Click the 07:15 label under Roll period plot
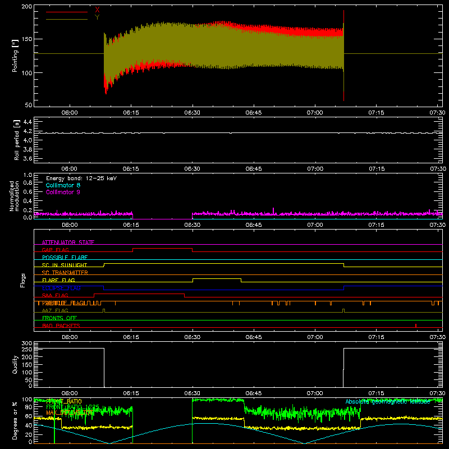Image resolution: width=449 pixels, height=449 pixels. tap(376, 169)
